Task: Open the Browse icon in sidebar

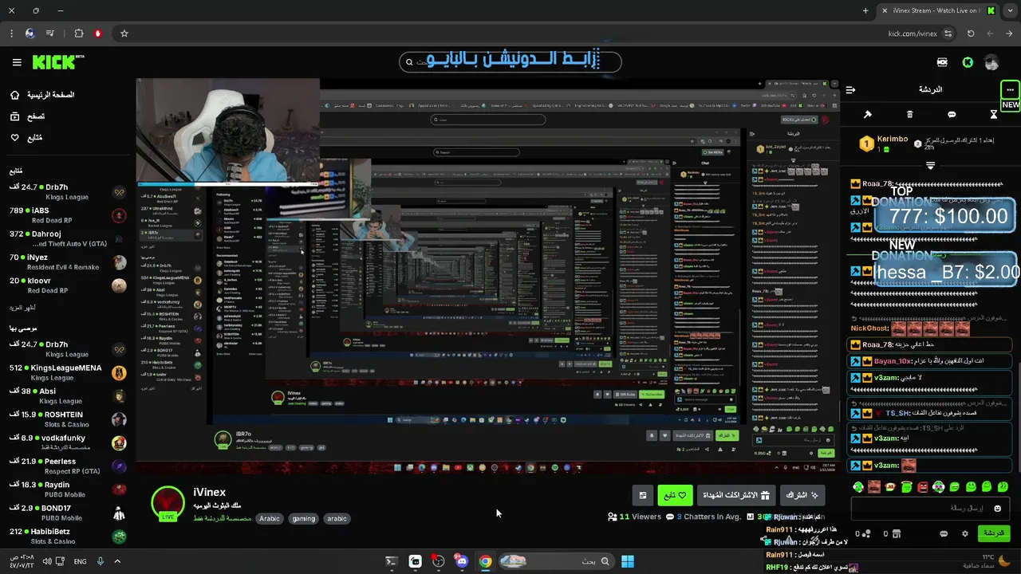Action: click(x=14, y=116)
